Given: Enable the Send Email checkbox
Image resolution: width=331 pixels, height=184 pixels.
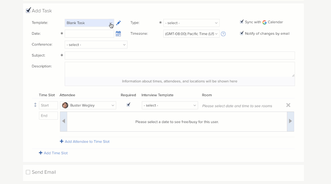Looking at the screenshot, I should (x=28, y=172).
